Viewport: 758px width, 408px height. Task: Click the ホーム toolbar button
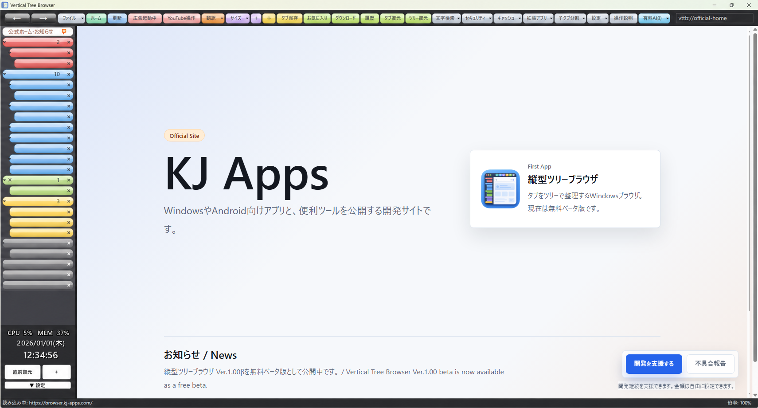click(x=96, y=18)
